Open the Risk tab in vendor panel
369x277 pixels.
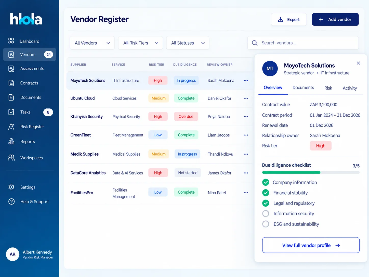click(x=328, y=88)
